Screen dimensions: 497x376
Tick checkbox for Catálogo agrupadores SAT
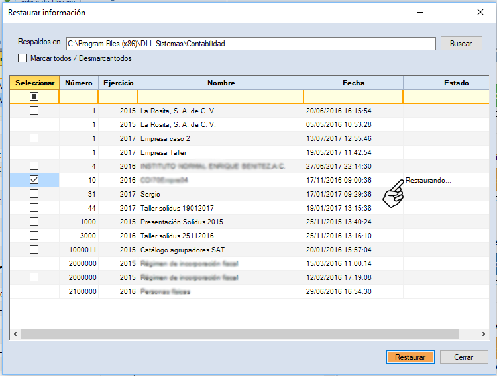34,250
